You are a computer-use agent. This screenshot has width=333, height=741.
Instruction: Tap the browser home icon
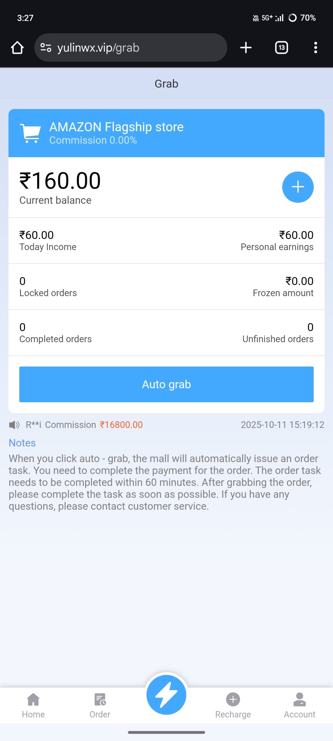pos(17,48)
